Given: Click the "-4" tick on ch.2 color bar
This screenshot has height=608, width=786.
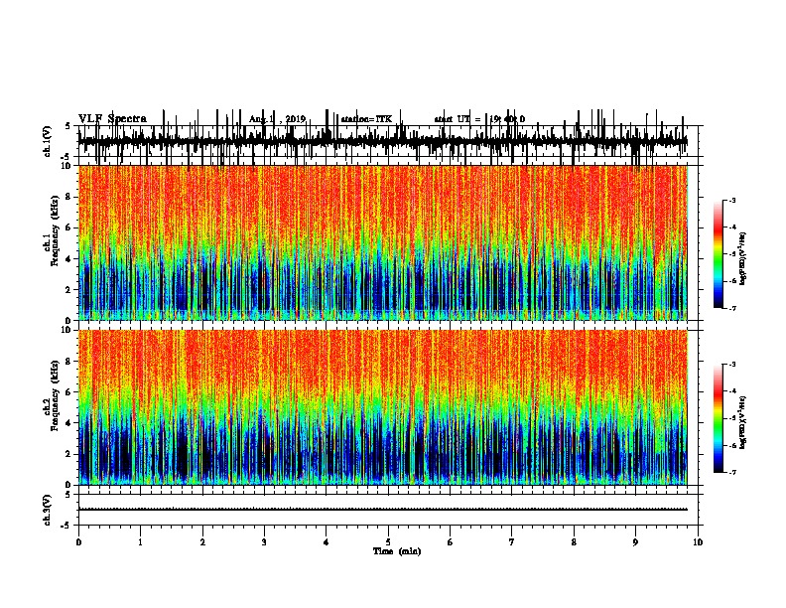Looking at the screenshot, I should tap(731, 391).
